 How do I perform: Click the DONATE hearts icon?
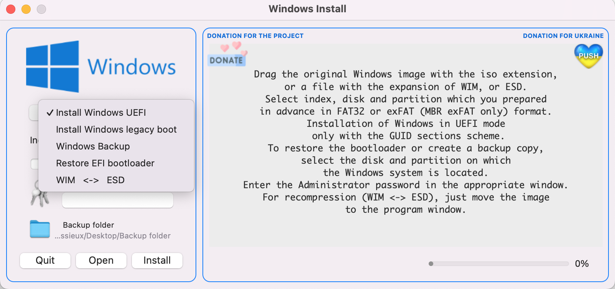click(x=227, y=54)
